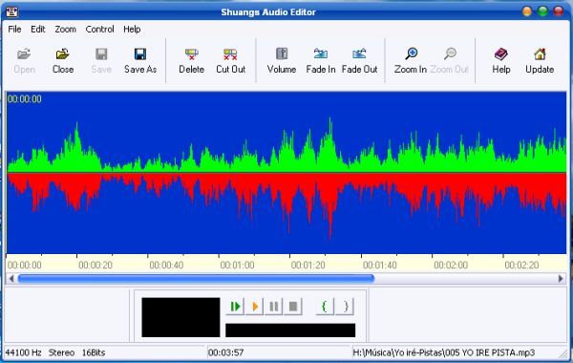573x363 pixels.
Task: Click the right scroll arrow of waveform scrollbar
Action: point(561,279)
